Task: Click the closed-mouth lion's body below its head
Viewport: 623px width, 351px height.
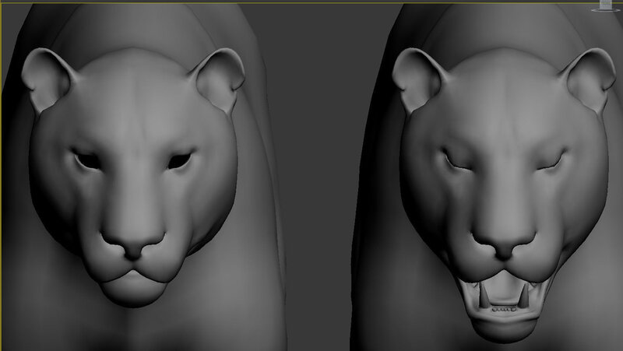Action: 132,331
